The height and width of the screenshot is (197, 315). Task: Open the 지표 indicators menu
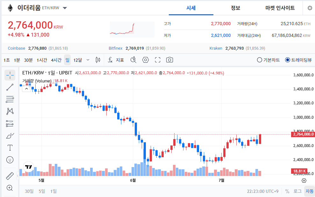[x=116, y=60]
